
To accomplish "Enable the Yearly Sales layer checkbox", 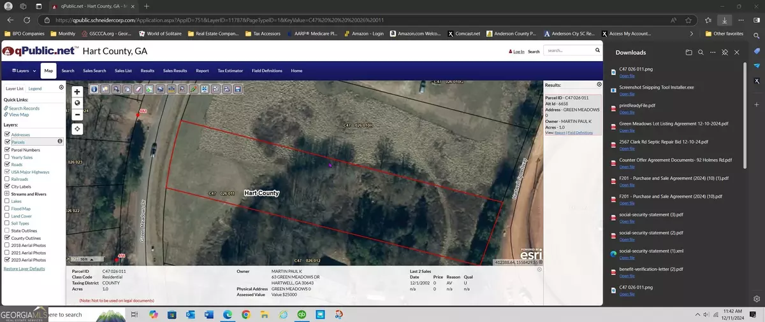I will 7,157.
